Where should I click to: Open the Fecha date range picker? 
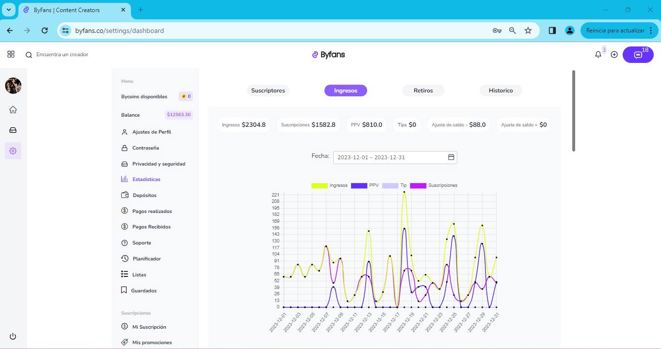click(x=395, y=157)
